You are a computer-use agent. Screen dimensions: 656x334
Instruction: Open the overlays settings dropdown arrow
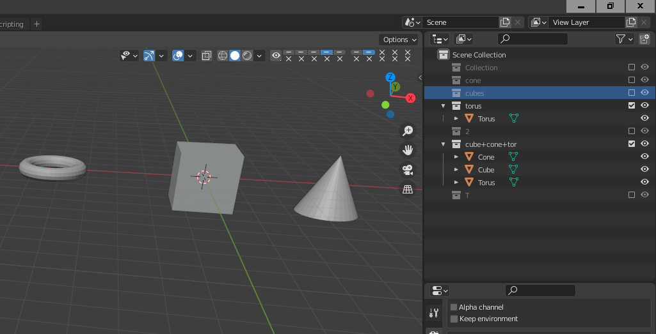(190, 56)
